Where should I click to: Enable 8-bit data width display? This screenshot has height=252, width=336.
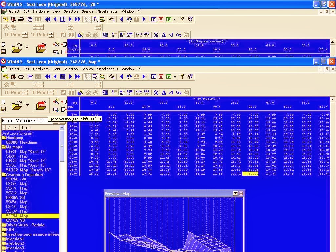[113, 92]
